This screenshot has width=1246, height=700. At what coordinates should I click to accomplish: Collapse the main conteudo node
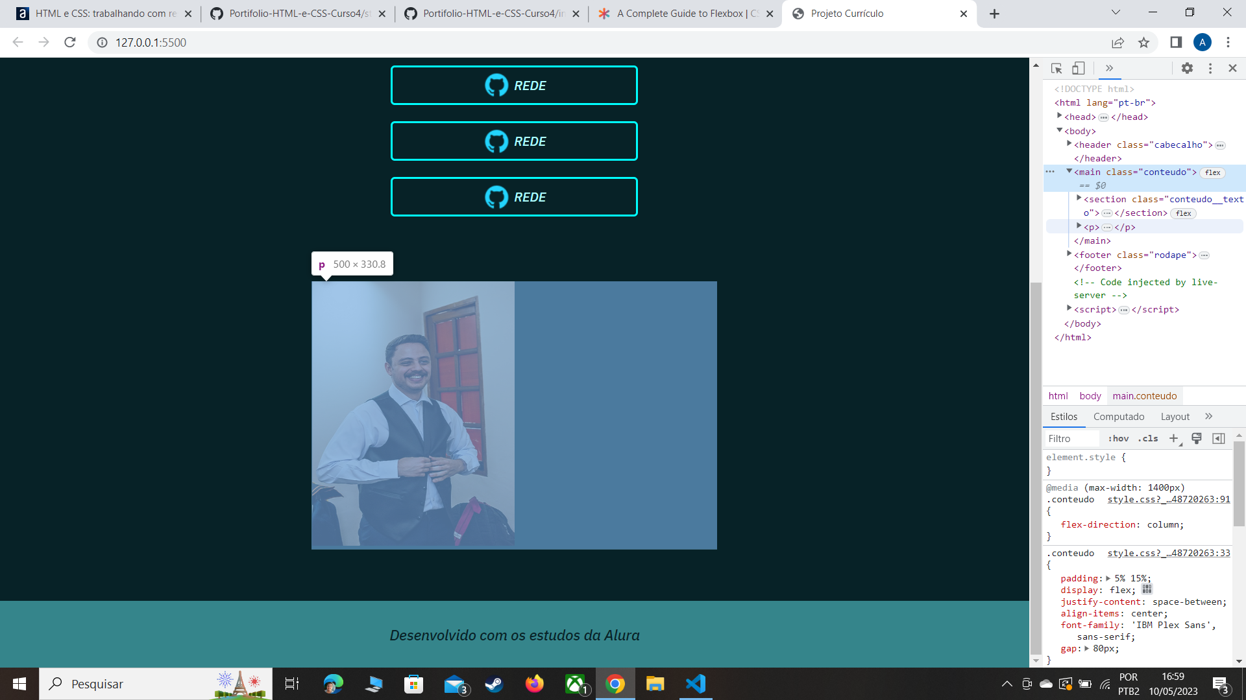click(x=1069, y=171)
